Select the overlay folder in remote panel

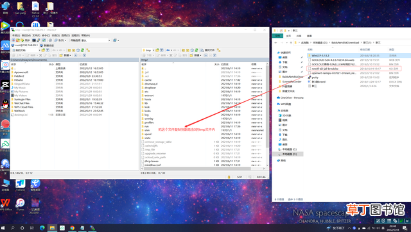point(148,119)
